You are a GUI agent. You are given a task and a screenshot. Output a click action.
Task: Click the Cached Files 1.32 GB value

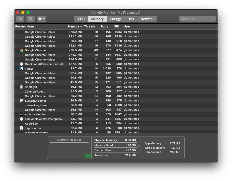[130, 150]
